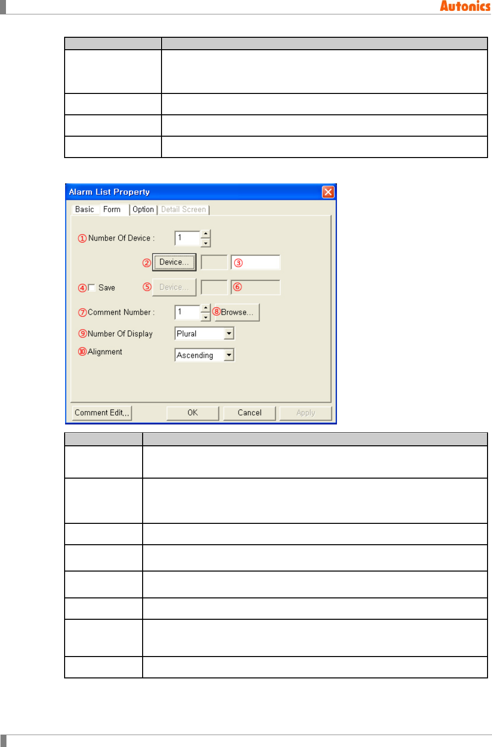The width and height of the screenshot is (492, 747).
Task: Click save device address field marked 6
Action: tap(255, 287)
